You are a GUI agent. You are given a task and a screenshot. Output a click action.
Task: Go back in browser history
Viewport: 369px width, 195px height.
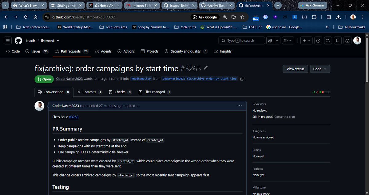(x=6, y=17)
